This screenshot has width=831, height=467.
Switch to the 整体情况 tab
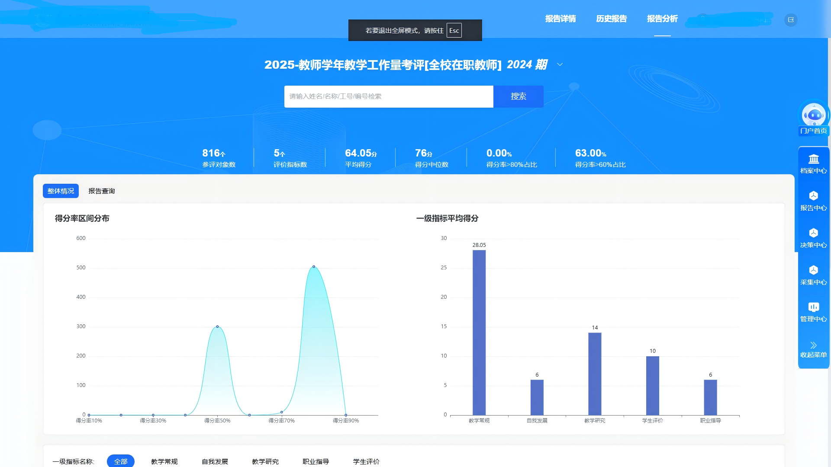61,191
